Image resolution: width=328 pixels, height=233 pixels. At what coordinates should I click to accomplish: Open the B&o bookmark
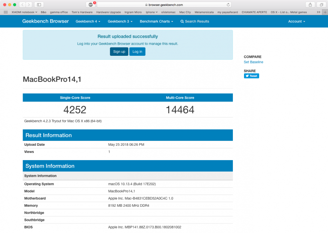coord(44,12)
